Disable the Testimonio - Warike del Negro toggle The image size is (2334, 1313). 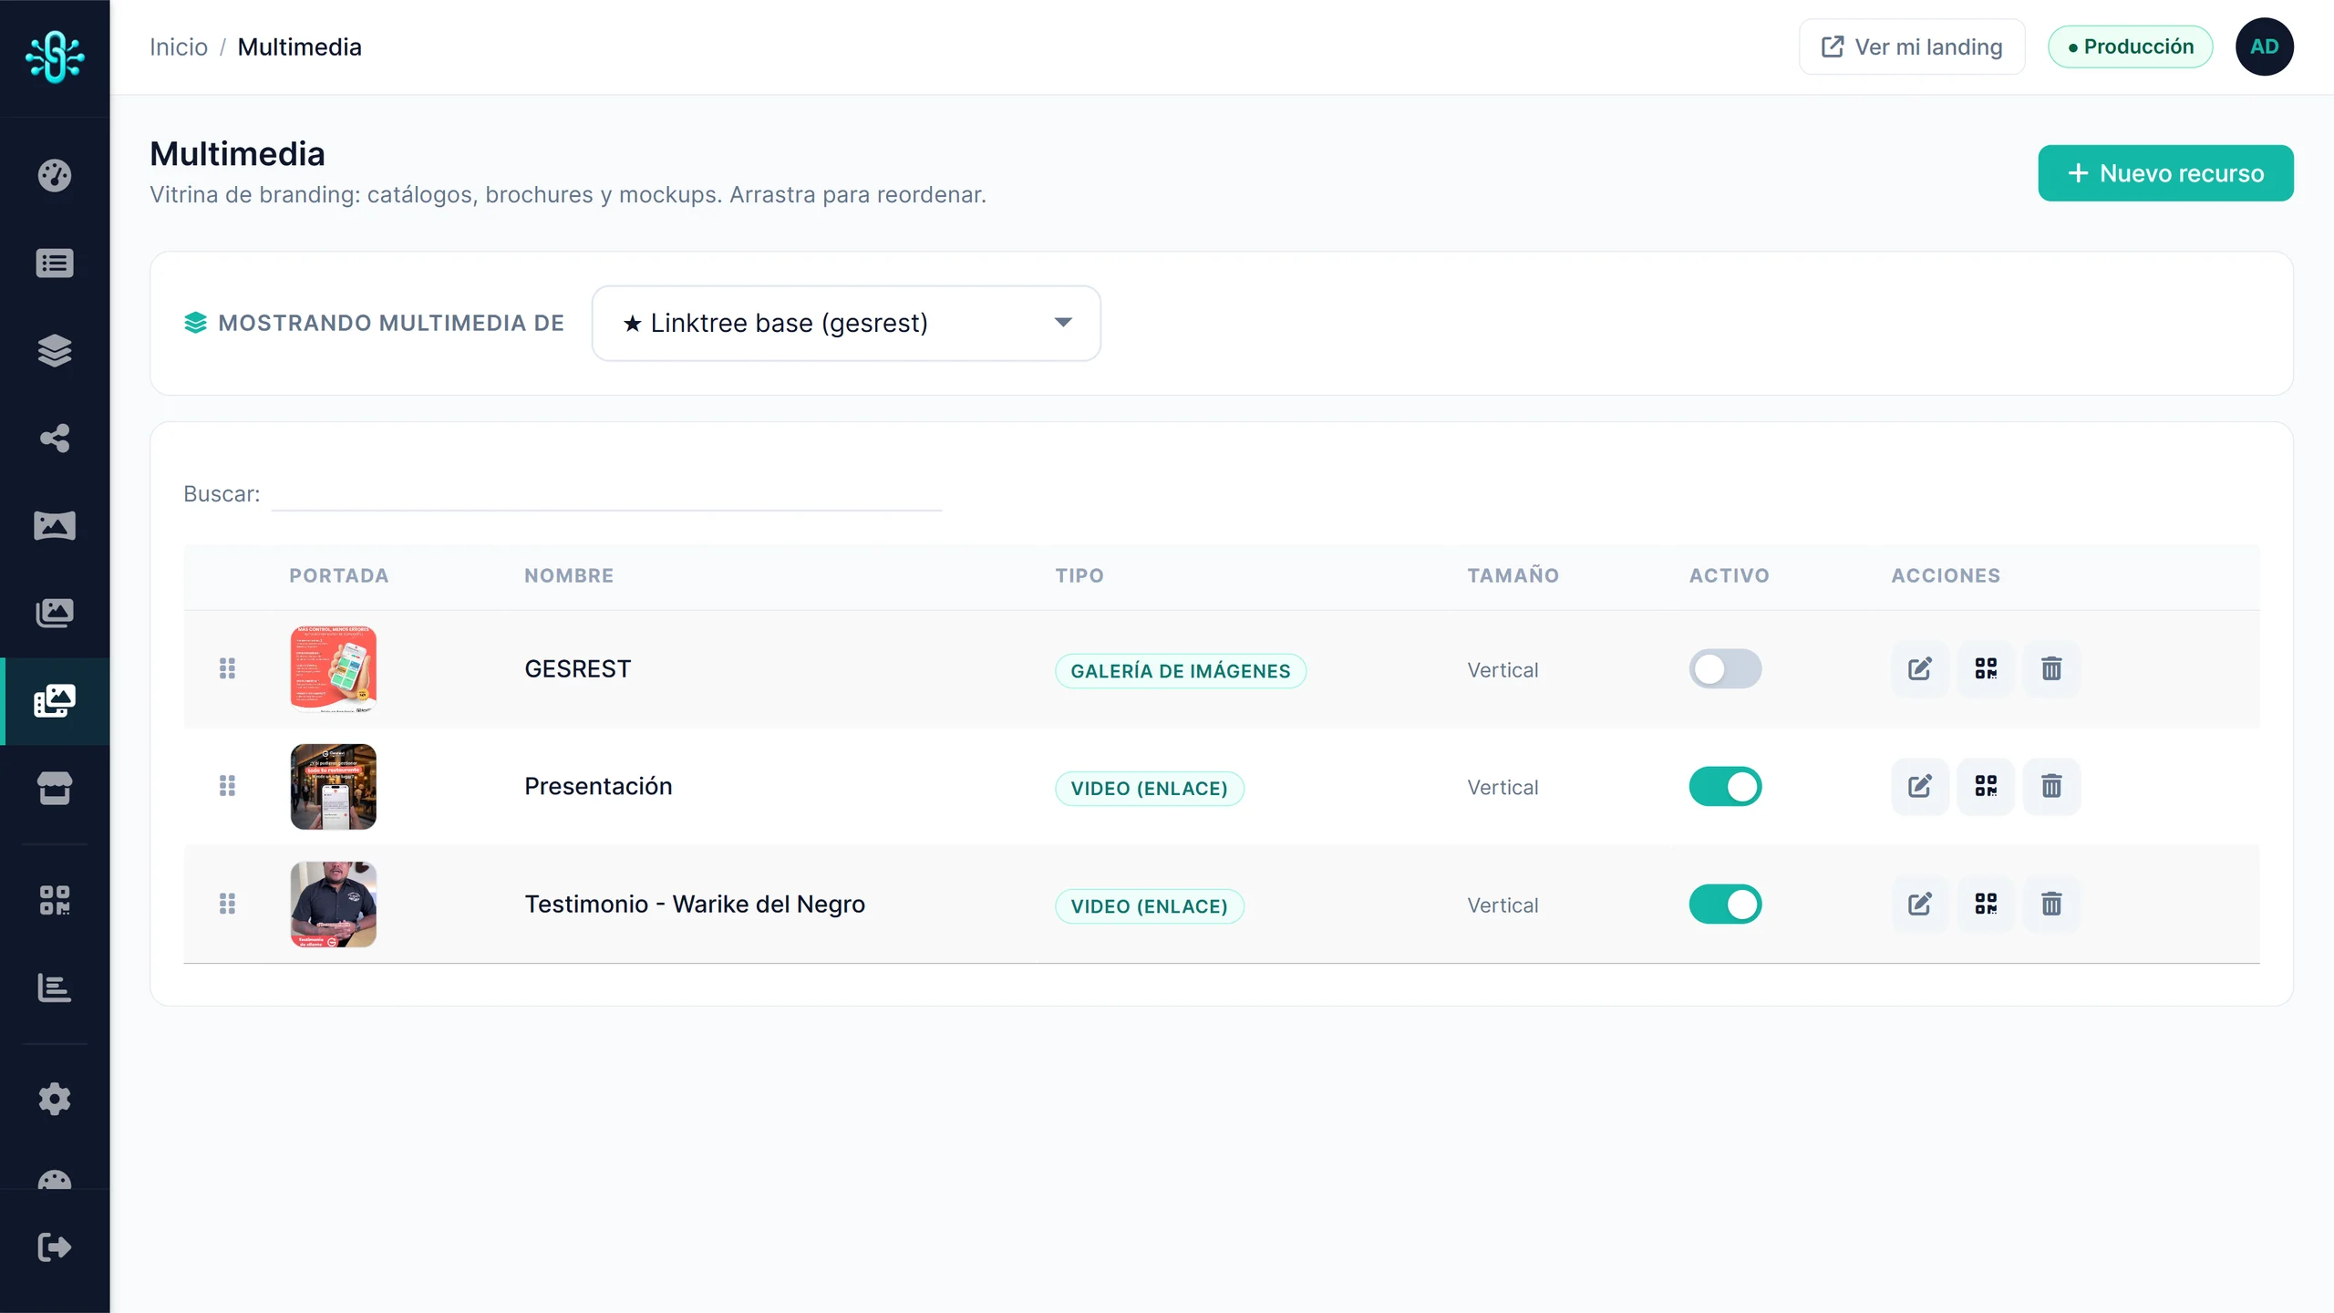[x=1725, y=905]
